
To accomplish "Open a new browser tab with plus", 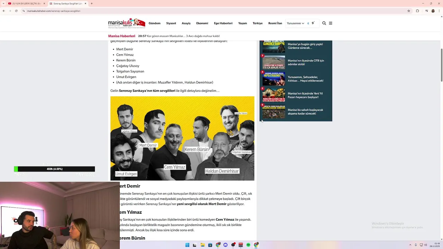I will coord(91,3).
